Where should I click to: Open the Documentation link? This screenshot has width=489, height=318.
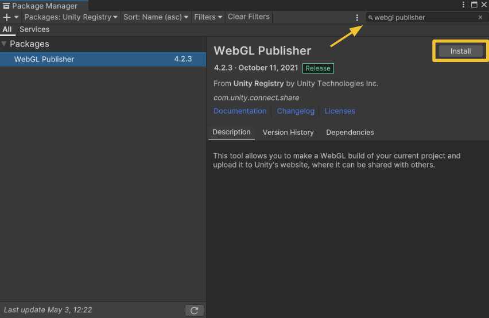click(x=240, y=111)
